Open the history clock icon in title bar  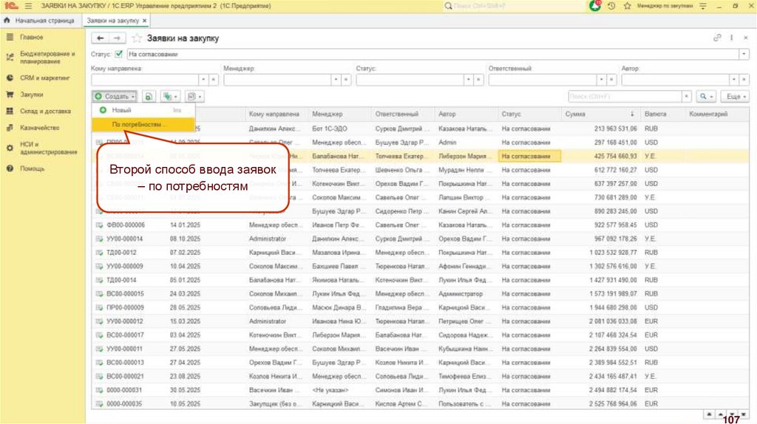click(x=611, y=6)
